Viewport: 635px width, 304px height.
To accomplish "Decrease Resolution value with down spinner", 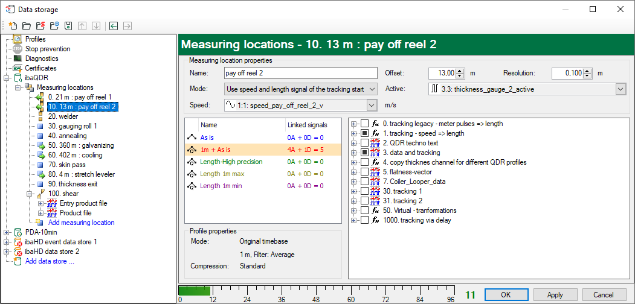I will tap(587, 76).
